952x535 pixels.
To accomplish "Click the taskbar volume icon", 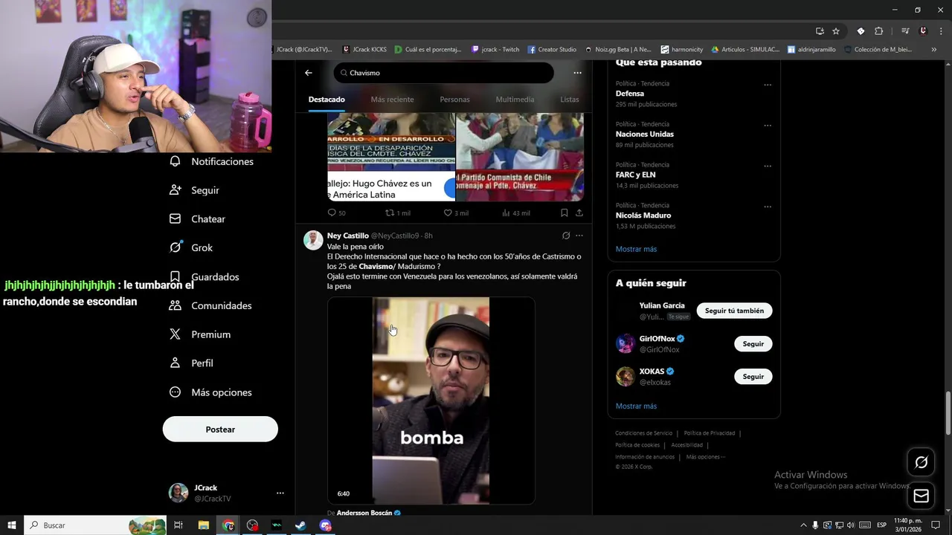I will coord(851,525).
